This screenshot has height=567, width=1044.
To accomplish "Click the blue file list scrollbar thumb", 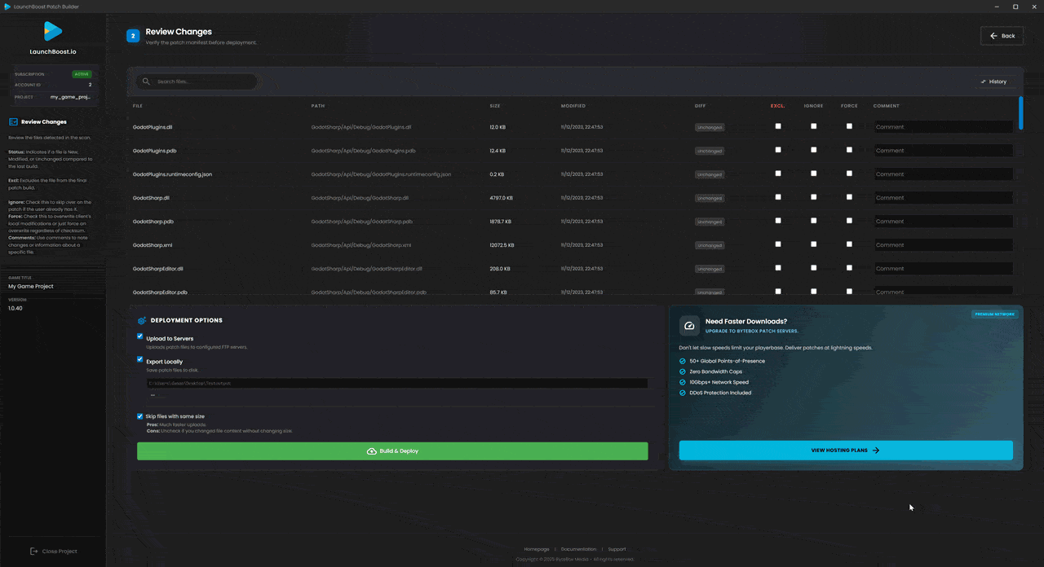I will pos(1020,113).
